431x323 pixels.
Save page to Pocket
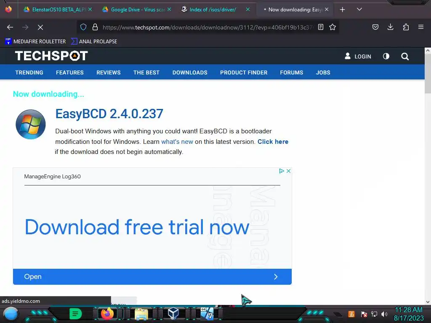point(375,27)
